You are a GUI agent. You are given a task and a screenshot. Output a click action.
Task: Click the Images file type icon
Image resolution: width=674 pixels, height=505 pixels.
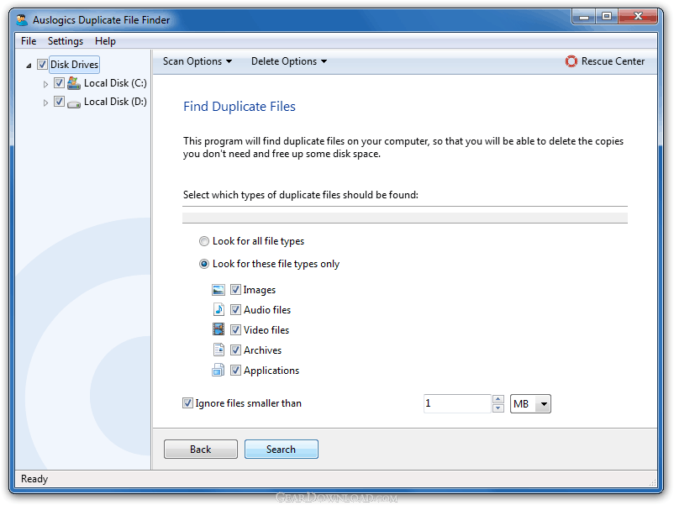click(219, 290)
